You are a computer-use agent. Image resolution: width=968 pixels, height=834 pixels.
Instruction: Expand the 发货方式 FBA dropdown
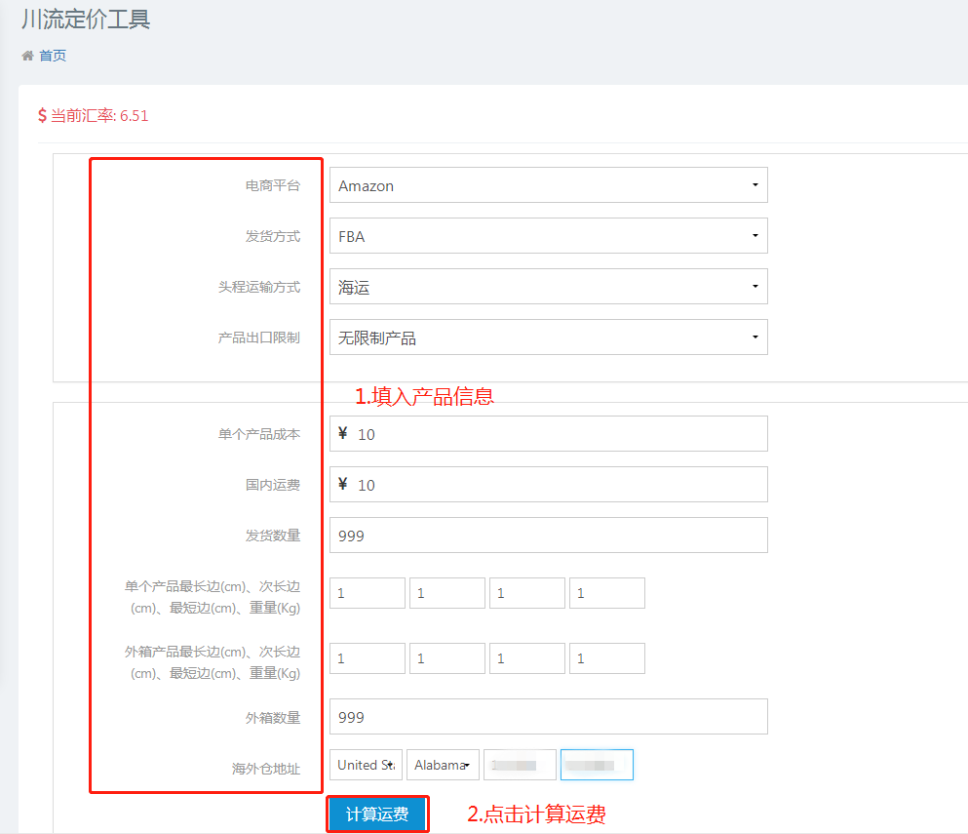pos(548,235)
